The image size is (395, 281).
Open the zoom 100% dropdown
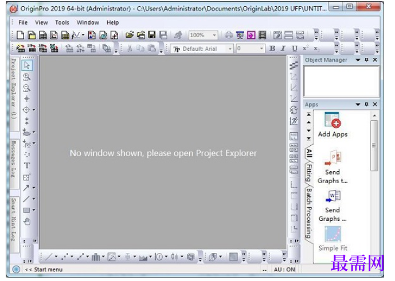tap(214, 35)
